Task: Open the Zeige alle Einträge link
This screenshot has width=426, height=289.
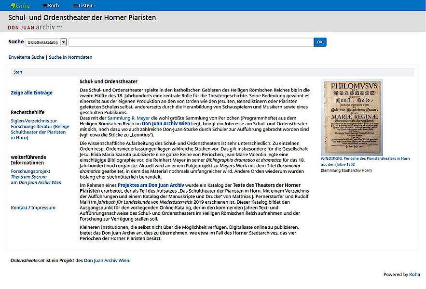Action: [x=31, y=92]
